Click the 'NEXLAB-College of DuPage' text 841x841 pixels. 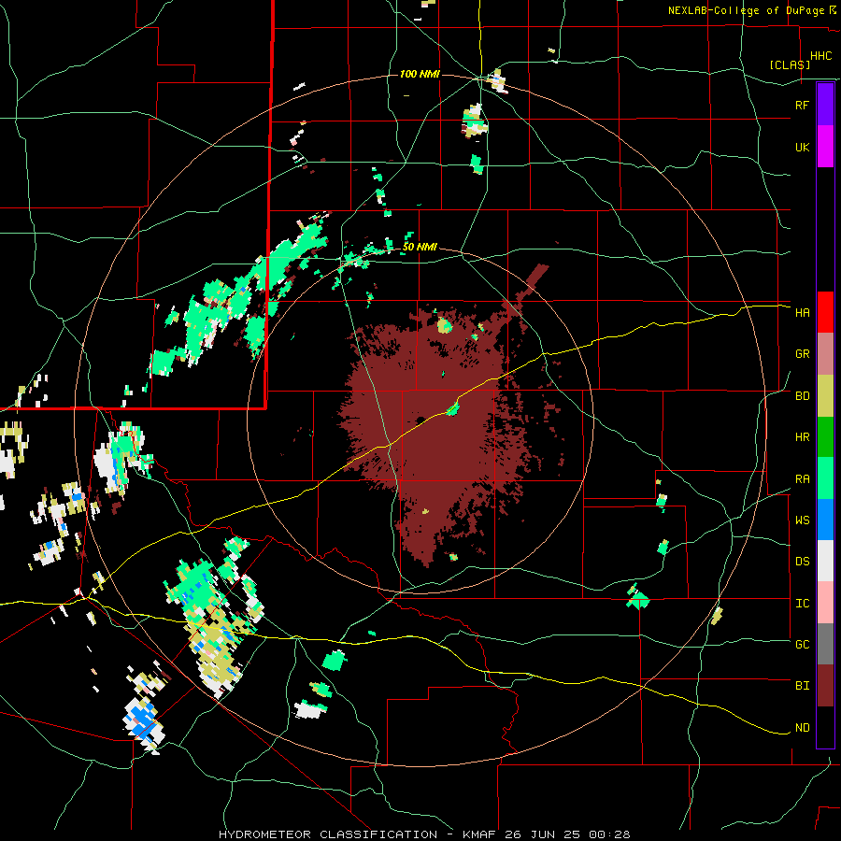click(748, 10)
